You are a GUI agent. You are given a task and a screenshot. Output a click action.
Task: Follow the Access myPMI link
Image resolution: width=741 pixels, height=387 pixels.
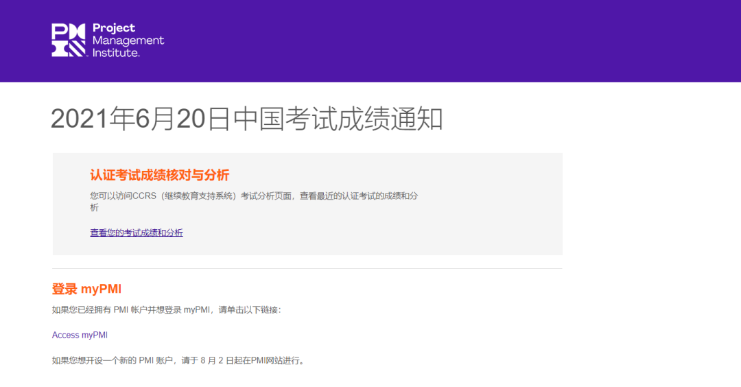click(x=80, y=336)
